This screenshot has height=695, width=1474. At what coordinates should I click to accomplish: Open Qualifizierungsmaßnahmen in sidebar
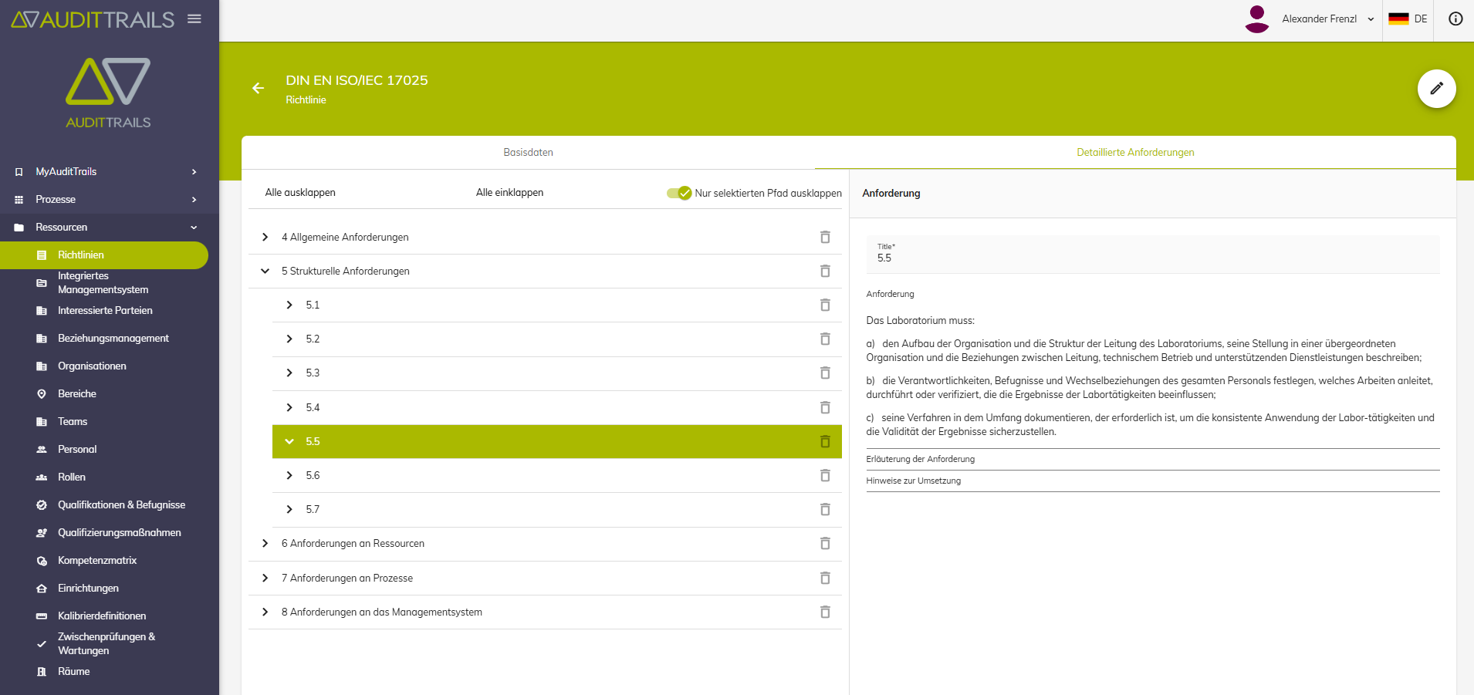[120, 532]
